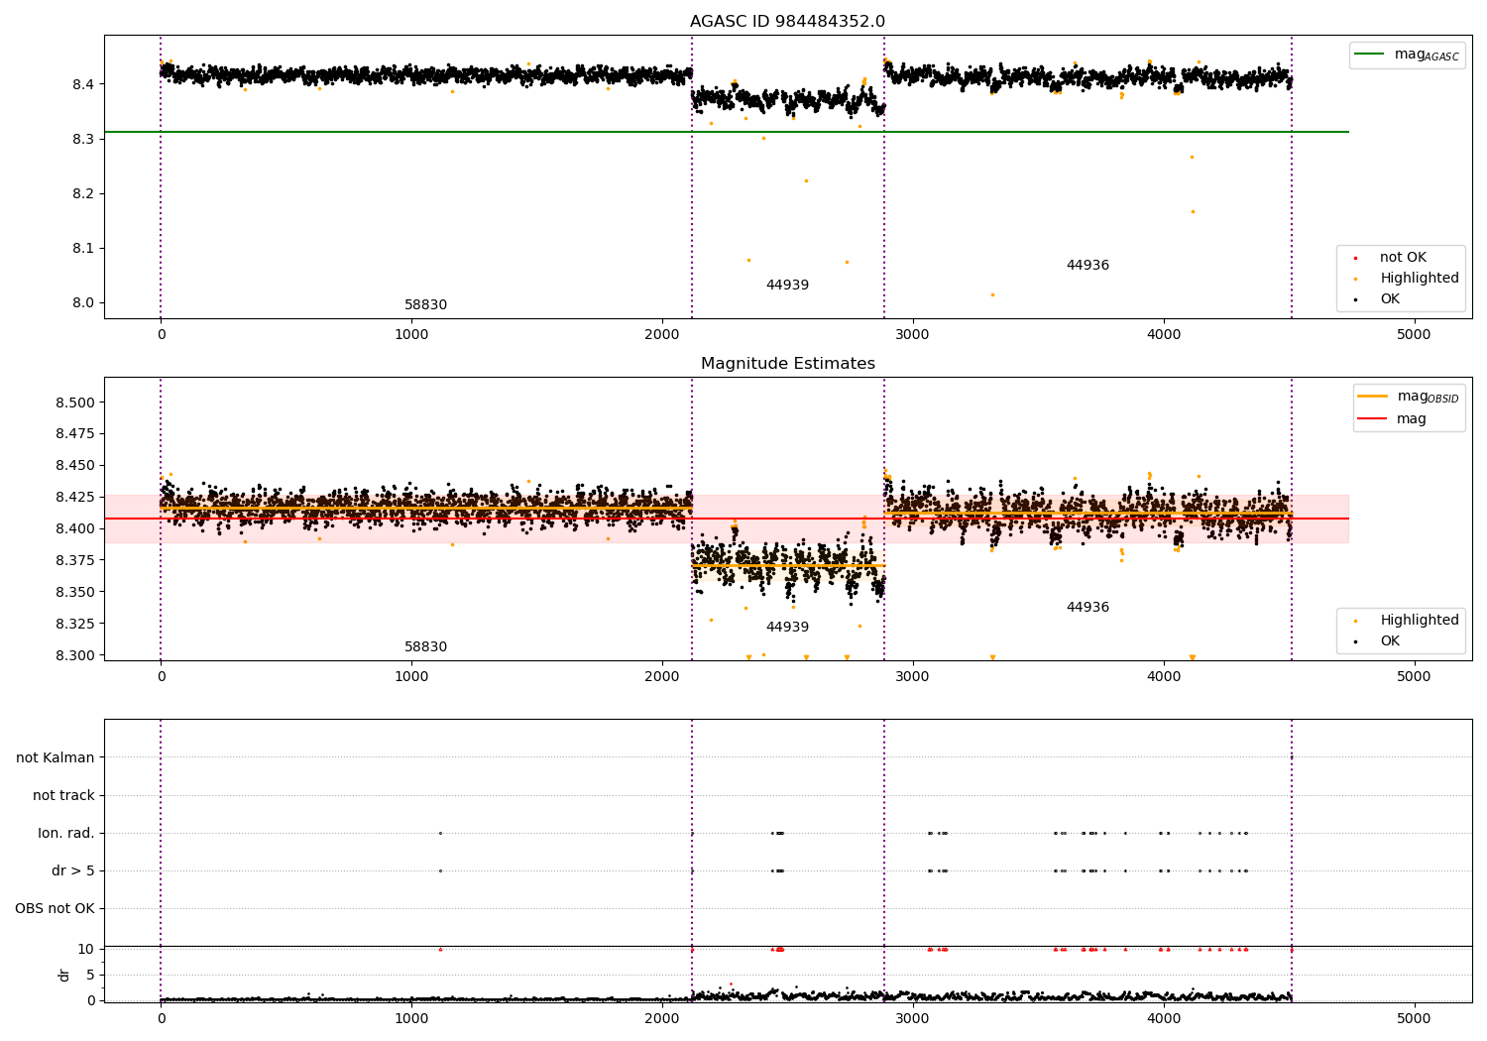Click the 'AGASC ID 984484352.0' plot title
The width and height of the screenshot is (1487, 1041).
click(x=787, y=22)
